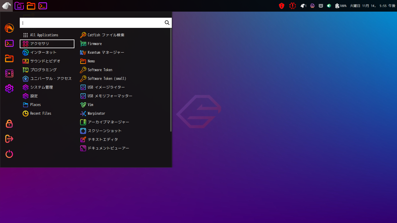Launch the web browser from menu favorites
This screenshot has width=397, height=223.
(x=9, y=28)
